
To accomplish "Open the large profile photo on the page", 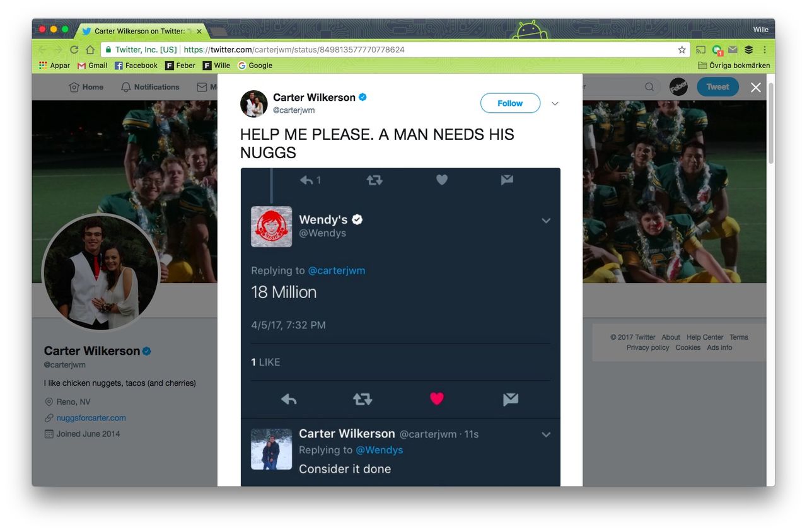I will click(101, 272).
